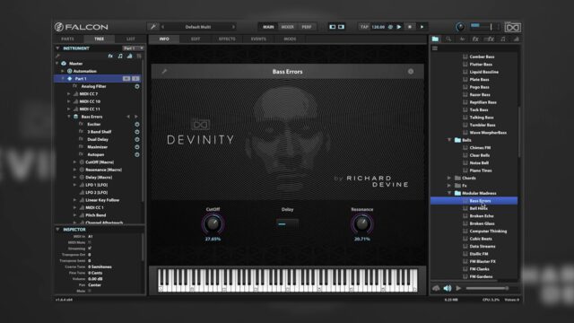Click the browser list menu icon
The image size is (574, 323).
(435, 48)
